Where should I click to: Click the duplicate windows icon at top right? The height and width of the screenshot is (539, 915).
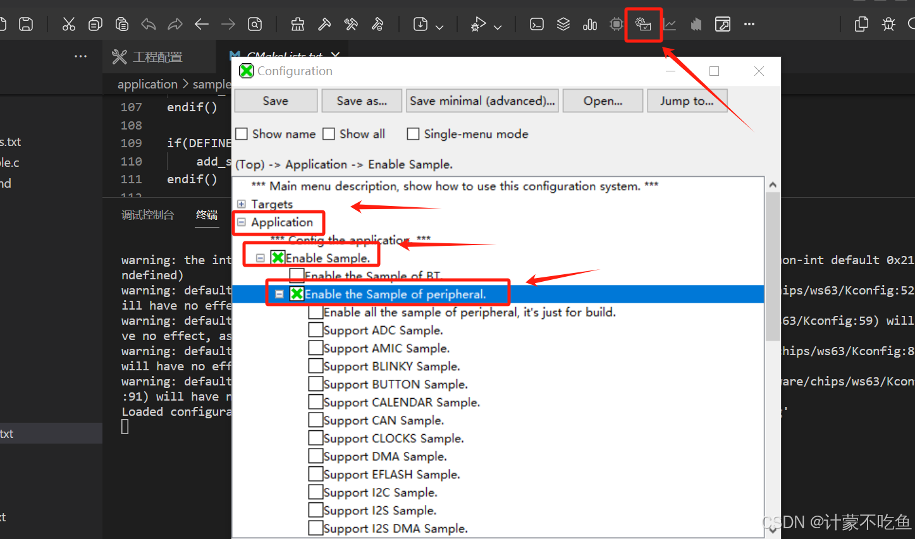point(861,25)
